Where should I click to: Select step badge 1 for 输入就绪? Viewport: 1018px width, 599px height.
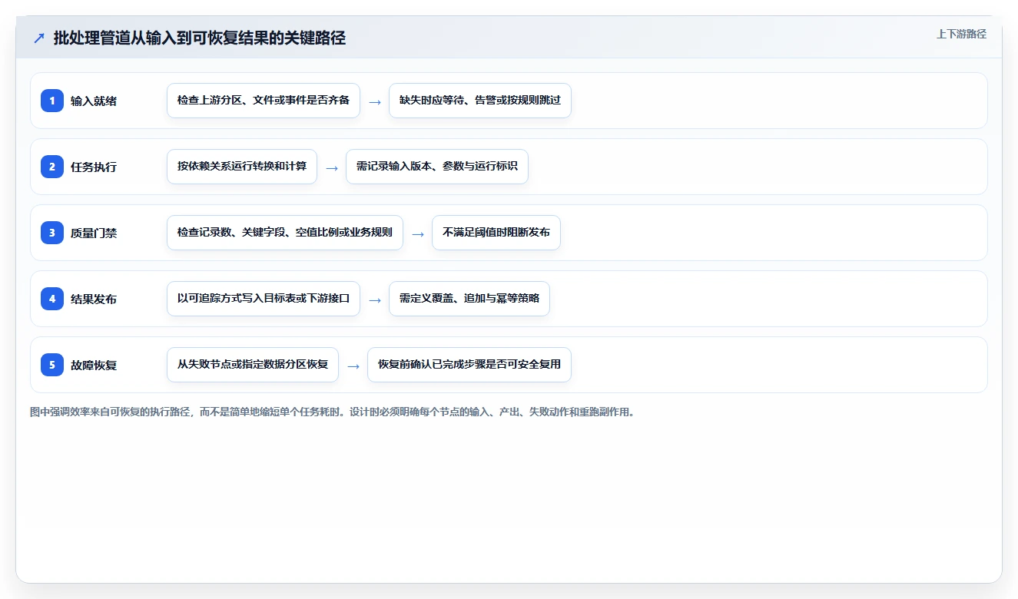click(x=52, y=101)
